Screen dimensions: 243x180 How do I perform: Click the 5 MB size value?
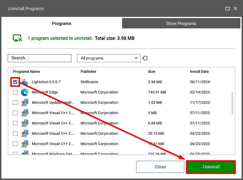click(x=152, y=113)
